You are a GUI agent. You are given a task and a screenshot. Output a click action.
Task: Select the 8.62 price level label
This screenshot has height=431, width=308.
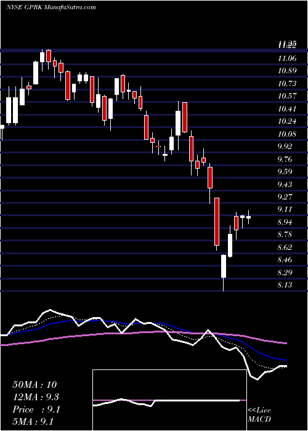[x=285, y=248]
